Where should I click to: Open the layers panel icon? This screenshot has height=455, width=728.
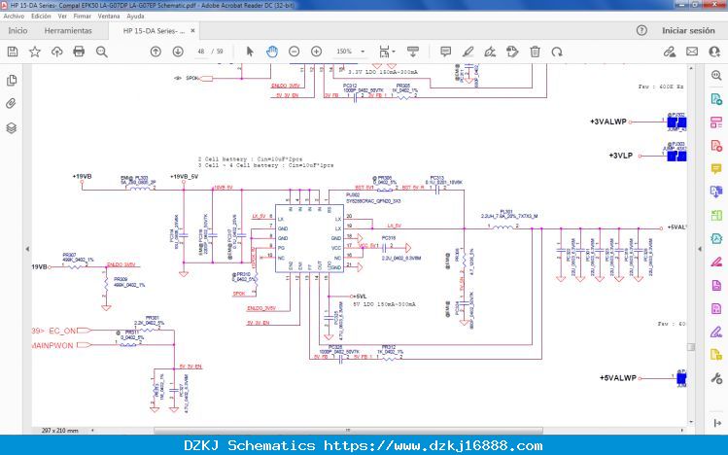point(12,127)
